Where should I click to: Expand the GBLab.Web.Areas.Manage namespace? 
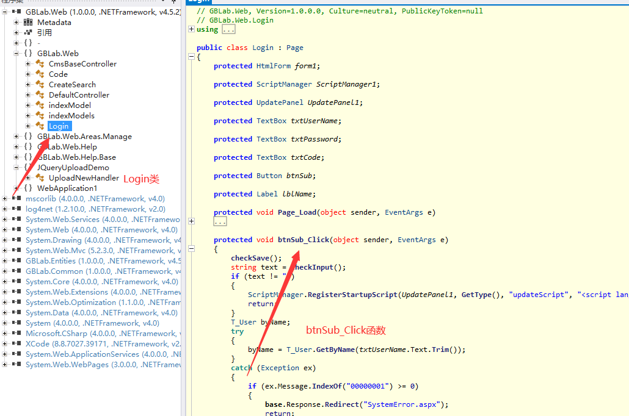click(x=16, y=137)
